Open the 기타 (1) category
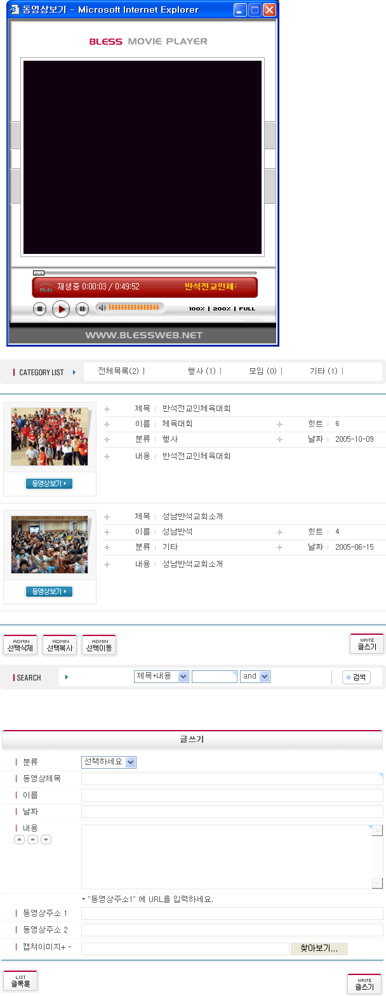Image resolution: width=386 pixels, height=996 pixels. point(324,371)
